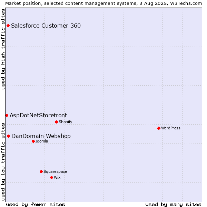Select the DanDomain Webshop label
207x207 pixels.
click(41, 136)
